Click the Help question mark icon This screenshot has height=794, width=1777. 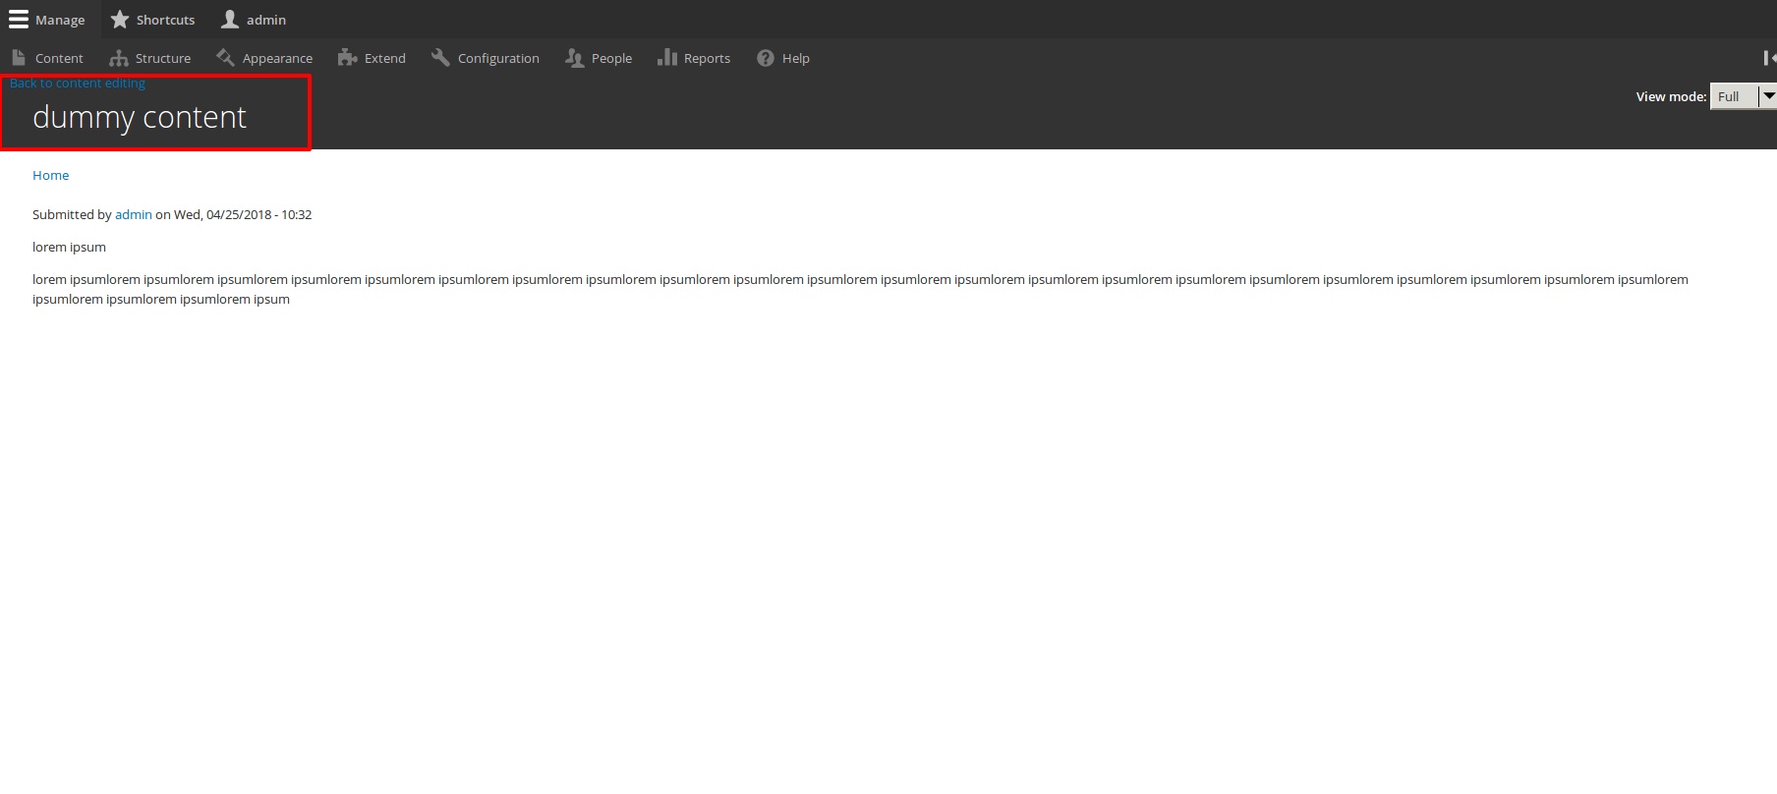[x=766, y=58]
